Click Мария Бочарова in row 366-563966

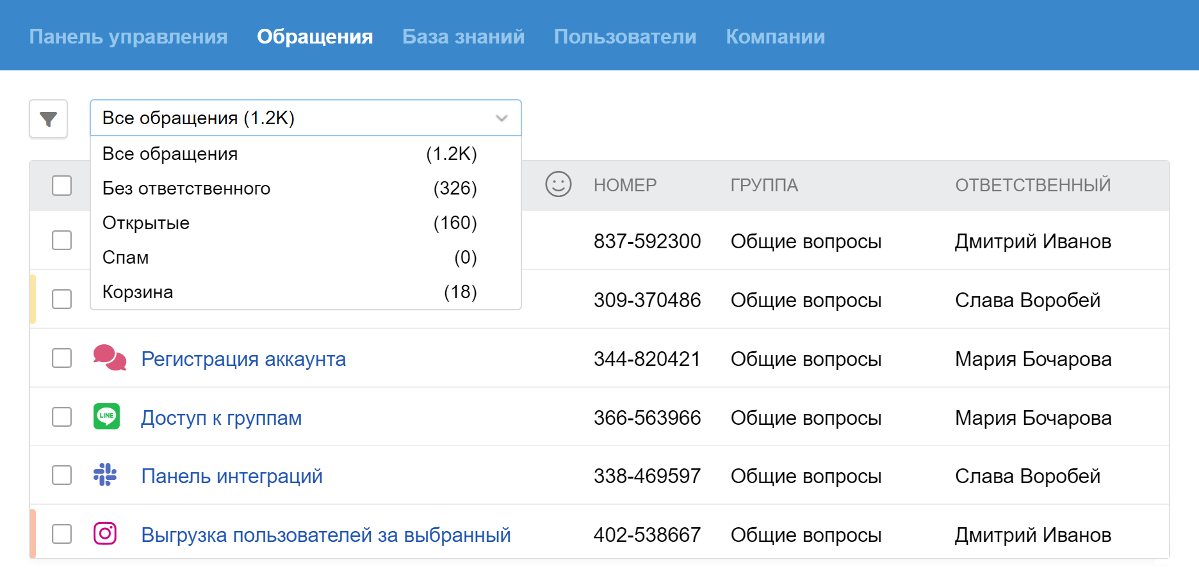pyautogui.click(x=1033, y=418)
